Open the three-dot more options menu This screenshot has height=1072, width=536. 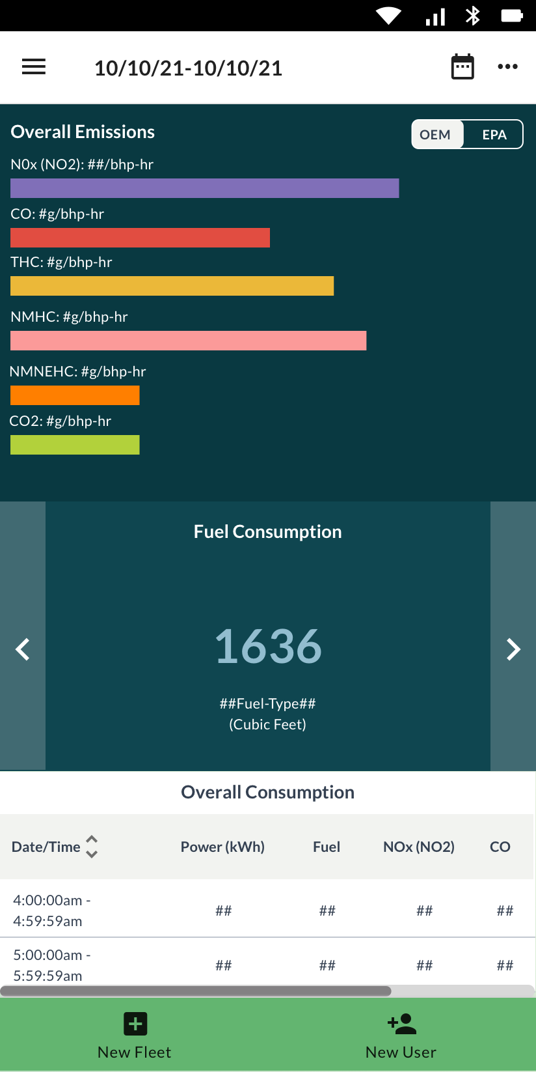point(507,67)
